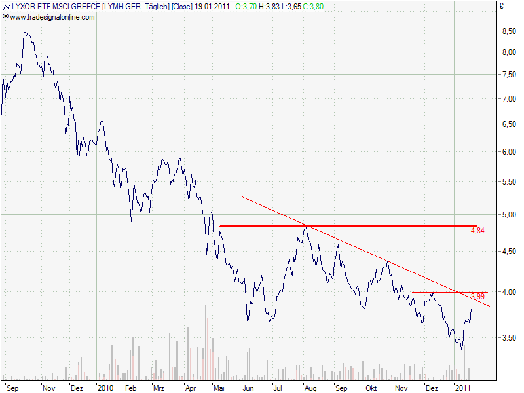
Task: Click the 2011 year label on time axis
Action: pos(463,388)
